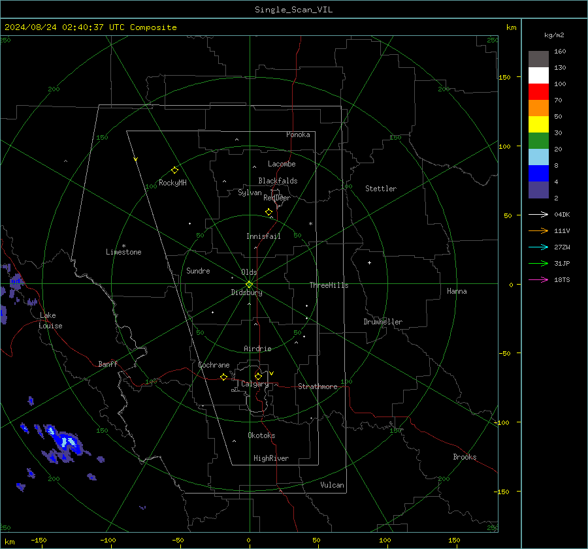Image resolution: width=588 pixels, height=549 pixels.
Task: Click the yellow 30–50 color scale swatch
Action: (538, 125)
